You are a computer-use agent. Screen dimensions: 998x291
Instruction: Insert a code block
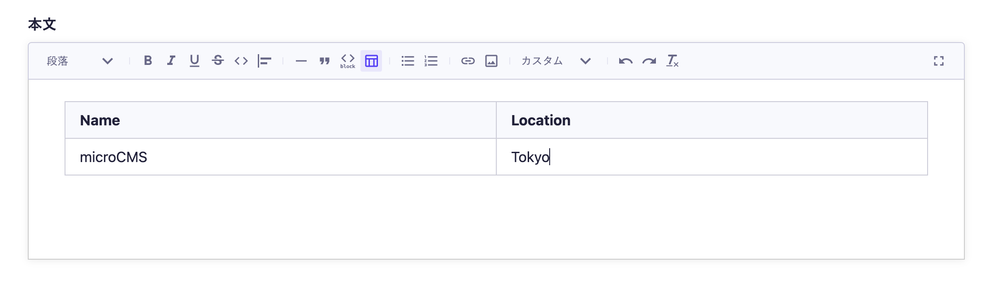(x=348, y=61)
